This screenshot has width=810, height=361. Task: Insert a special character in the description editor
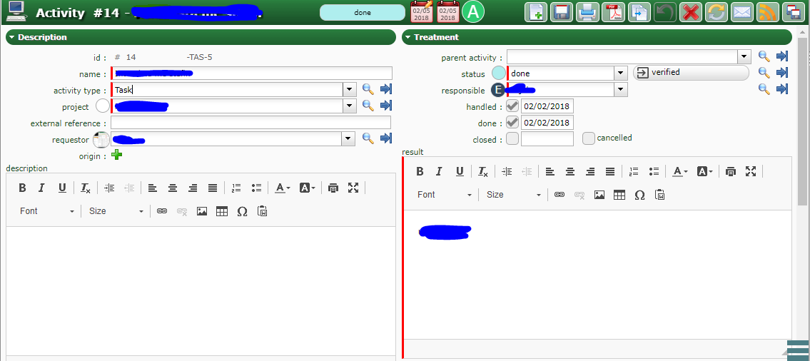click(x=242, y=211)
